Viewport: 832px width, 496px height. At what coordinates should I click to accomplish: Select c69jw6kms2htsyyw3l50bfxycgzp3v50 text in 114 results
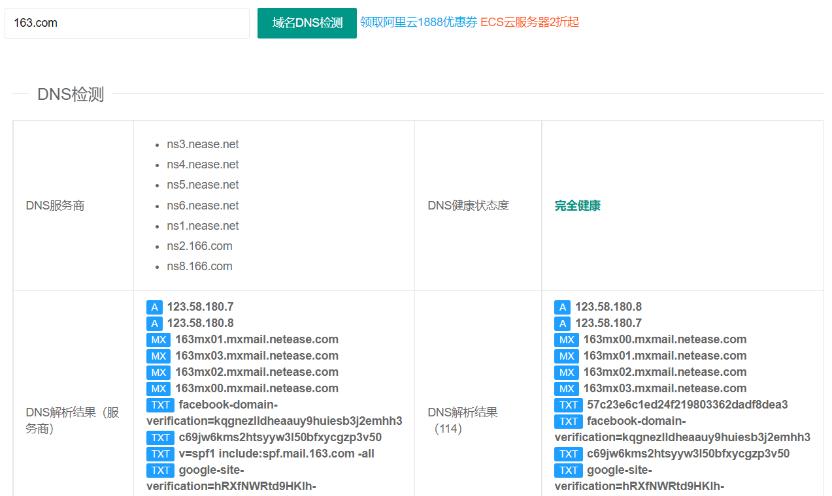688,454
